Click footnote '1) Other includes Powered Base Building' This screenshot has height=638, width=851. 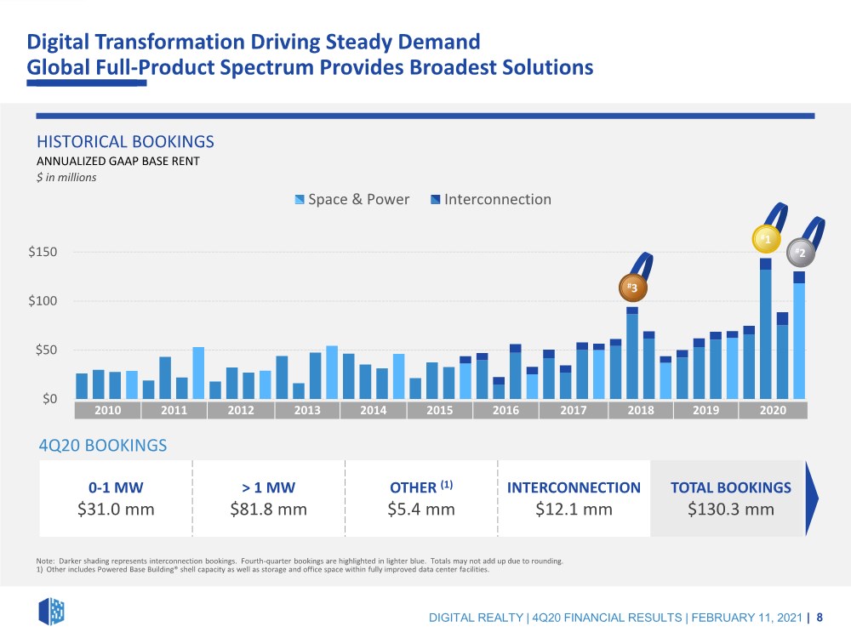(263, 570)
